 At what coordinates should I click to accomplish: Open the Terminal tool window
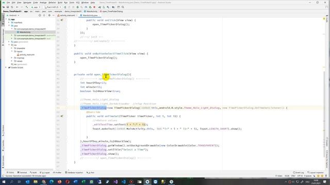[22, 173]
